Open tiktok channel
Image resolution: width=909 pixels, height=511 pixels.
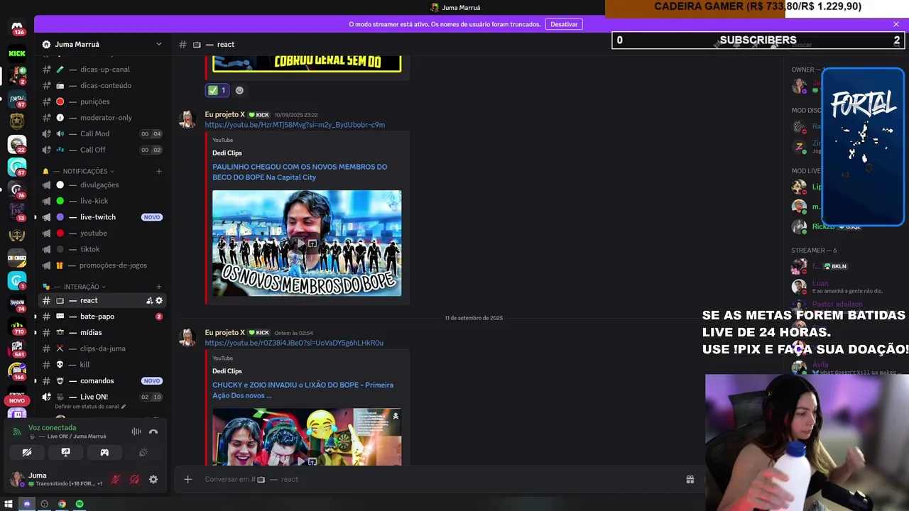102,249
